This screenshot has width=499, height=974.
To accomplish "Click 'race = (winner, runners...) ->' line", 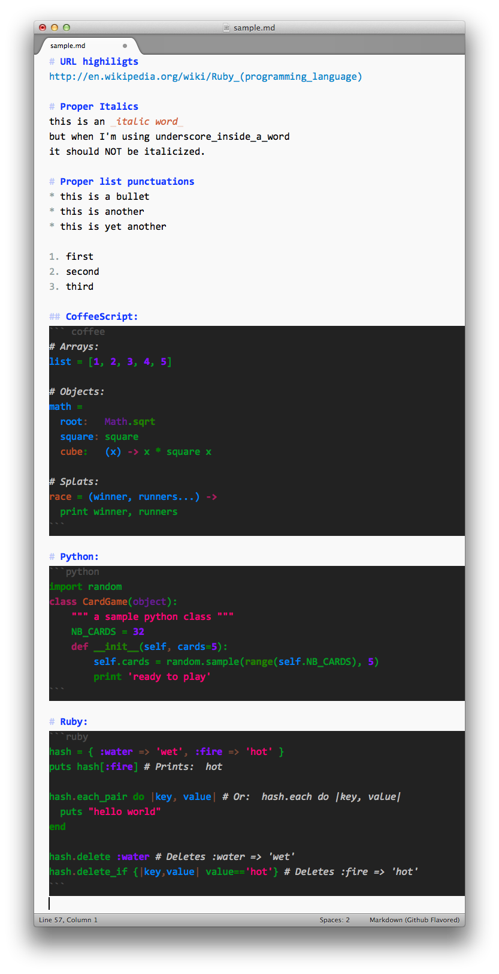I will click(133, 497).
